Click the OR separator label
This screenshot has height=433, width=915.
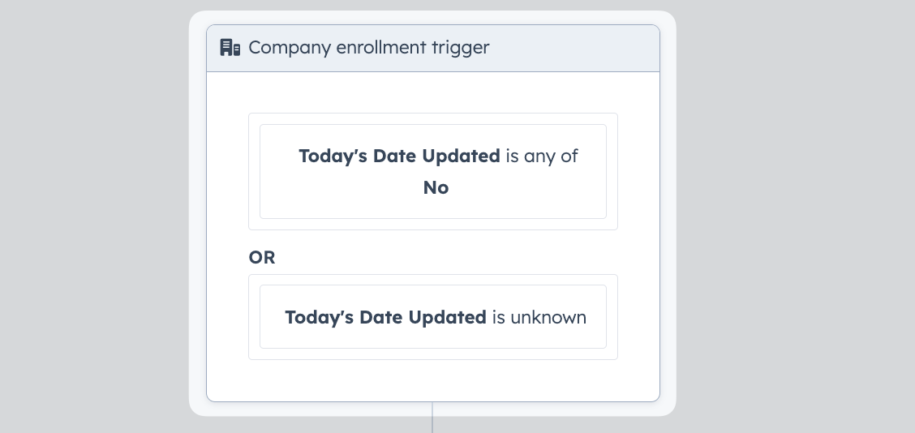[261, 257]
